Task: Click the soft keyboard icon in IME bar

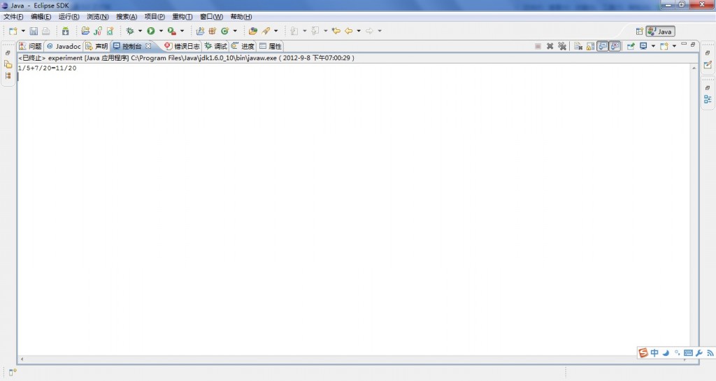Action: click(688, 353)
